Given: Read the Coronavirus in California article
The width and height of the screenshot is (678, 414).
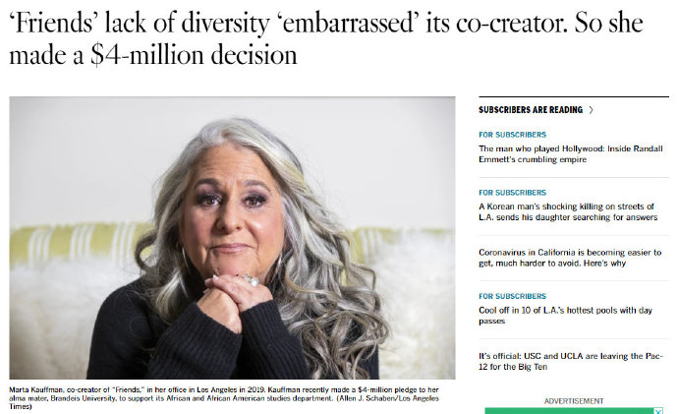Looking at the screenshot, I should 570,258.
